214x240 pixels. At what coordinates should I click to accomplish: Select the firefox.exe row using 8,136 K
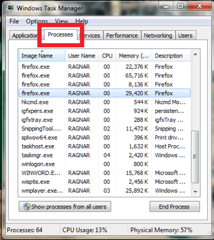(x=105, y=84)
